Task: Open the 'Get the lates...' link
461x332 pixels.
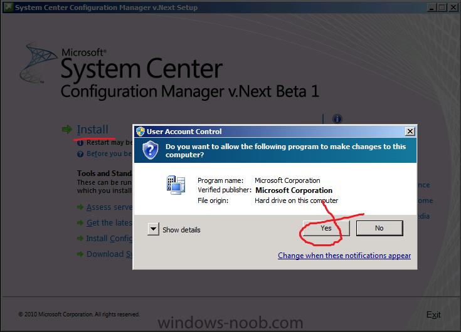Action: [109, 223]
